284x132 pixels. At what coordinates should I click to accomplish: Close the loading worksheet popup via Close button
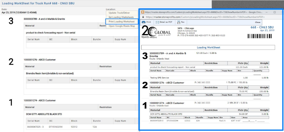click(257, 22)
